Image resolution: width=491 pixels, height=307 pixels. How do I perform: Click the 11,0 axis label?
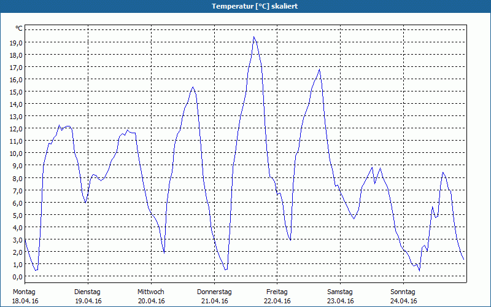[16, 141]
